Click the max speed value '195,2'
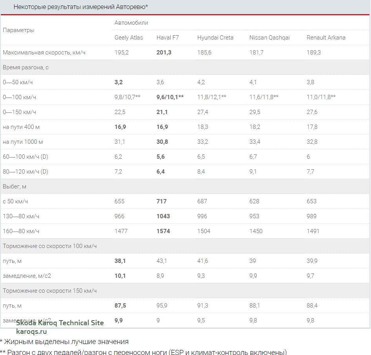Image resolution: width=371 pixels, height=355 pixels. [x=122, y=53]
